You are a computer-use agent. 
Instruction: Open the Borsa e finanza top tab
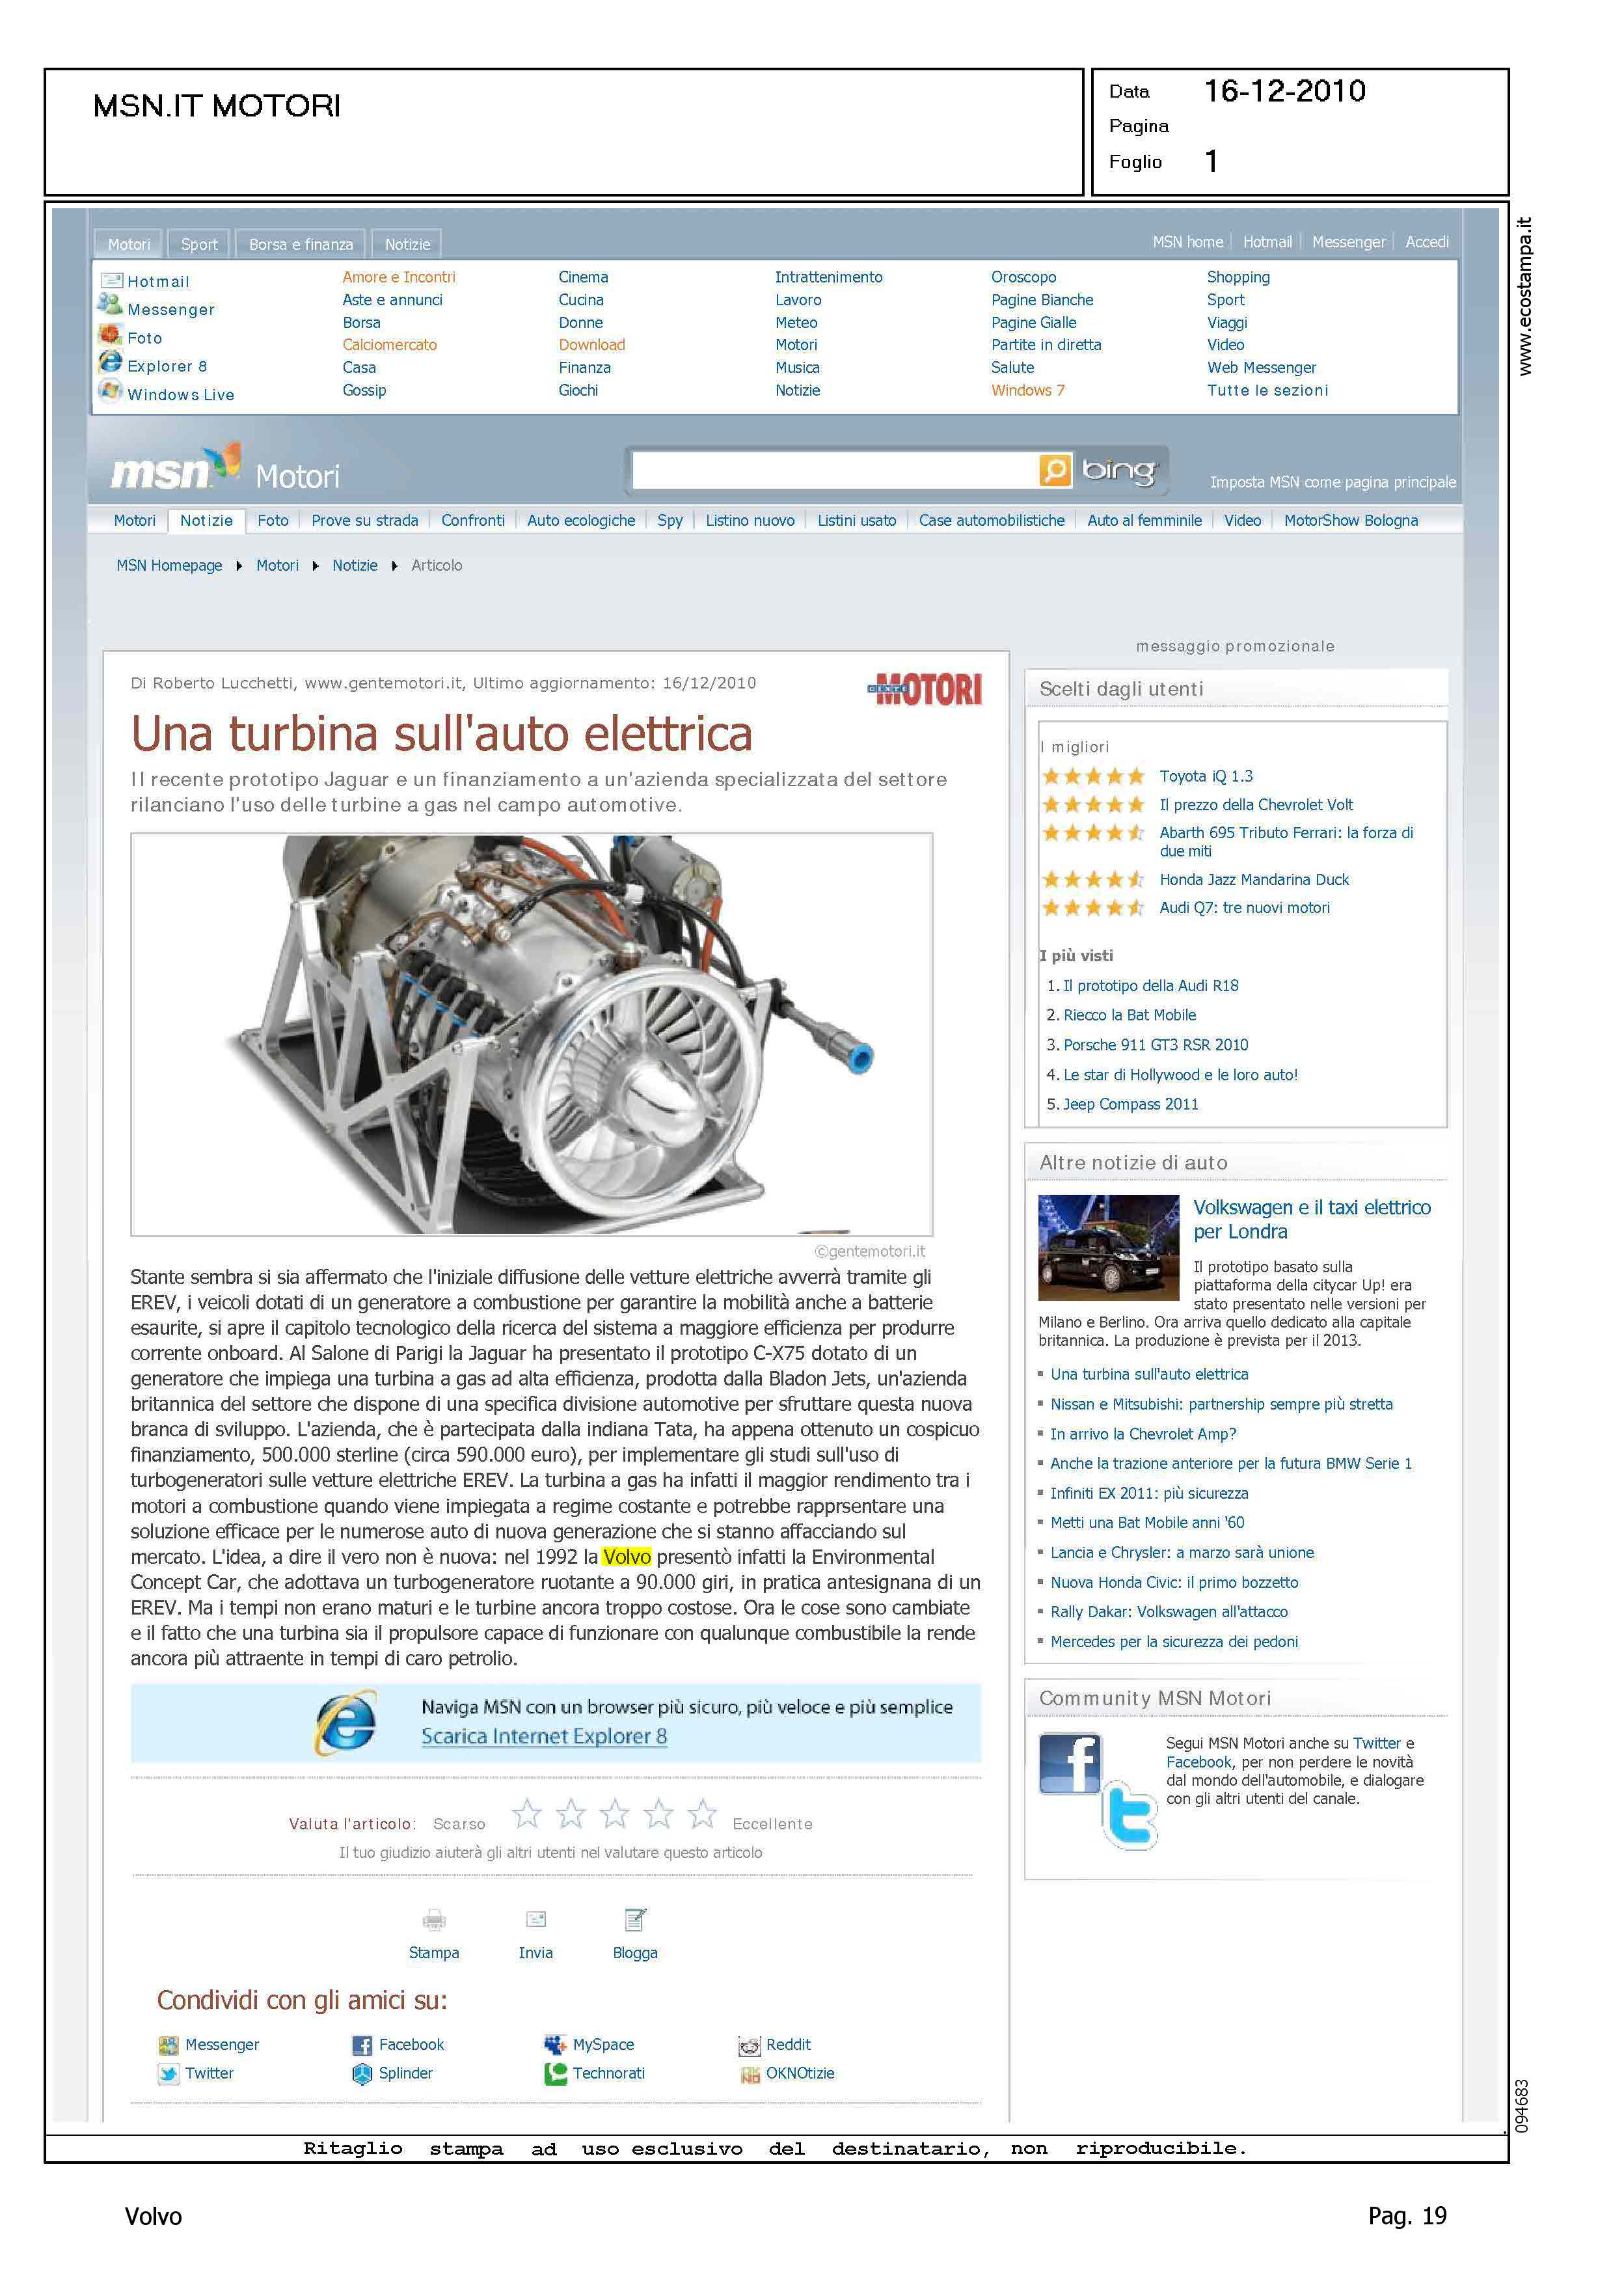300,244
